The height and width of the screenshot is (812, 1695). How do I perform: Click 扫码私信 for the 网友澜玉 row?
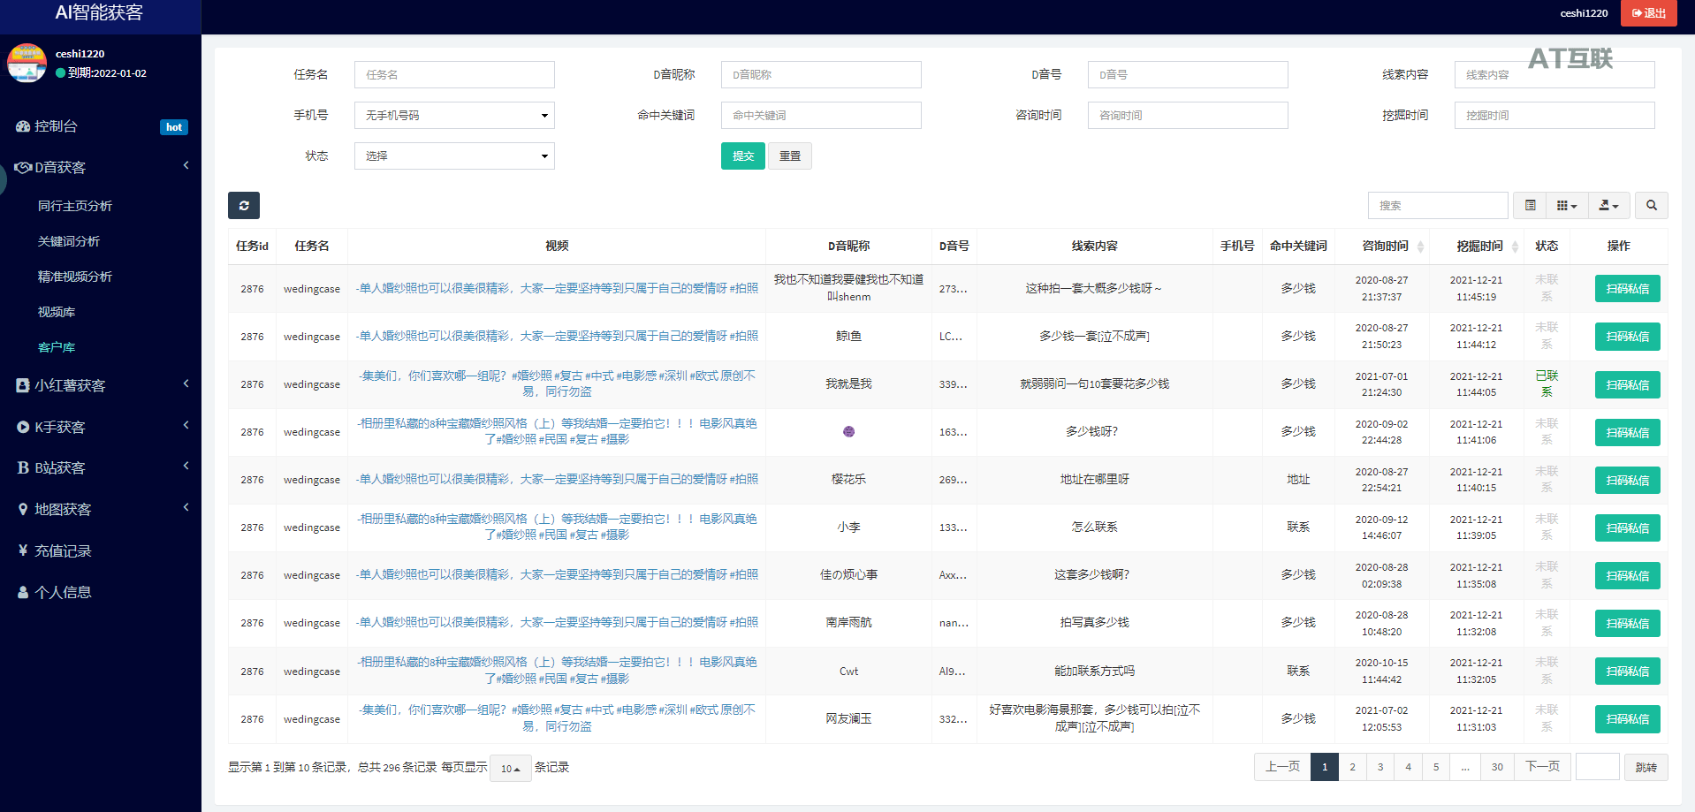point(1628,718)
